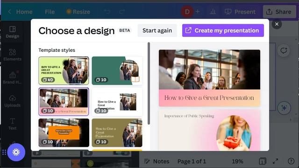The height and width of the screenshot is (168, 299).
Task: Select the pink gradient template style thumbnail
Action: coord(64,102)
